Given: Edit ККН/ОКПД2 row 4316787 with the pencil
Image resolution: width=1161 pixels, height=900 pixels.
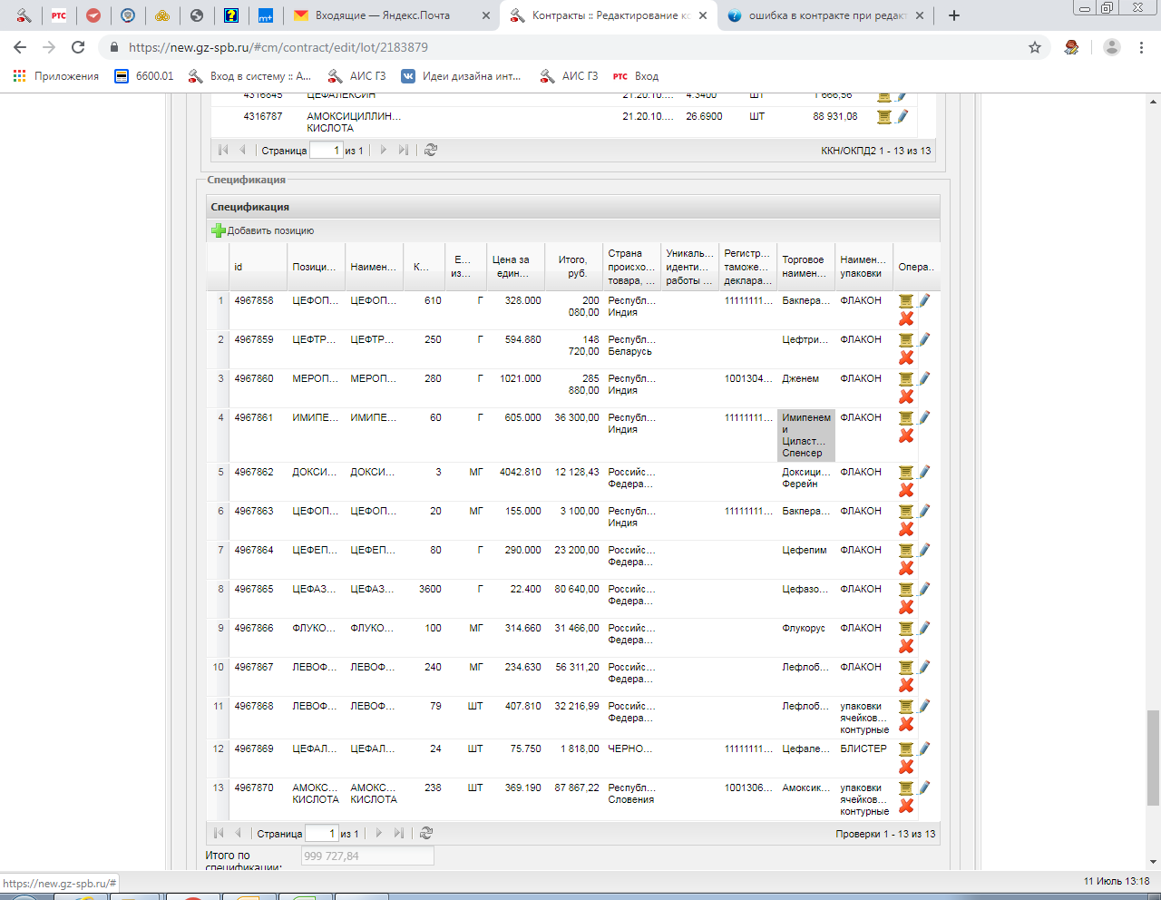Looking at the screenshot, I should 902,116.
